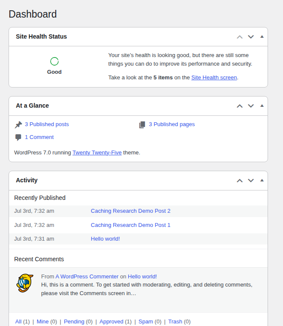This screenshot has width=283, height=326.
Task: Click the pages icon beside Published pages
Action: [142, 125]
